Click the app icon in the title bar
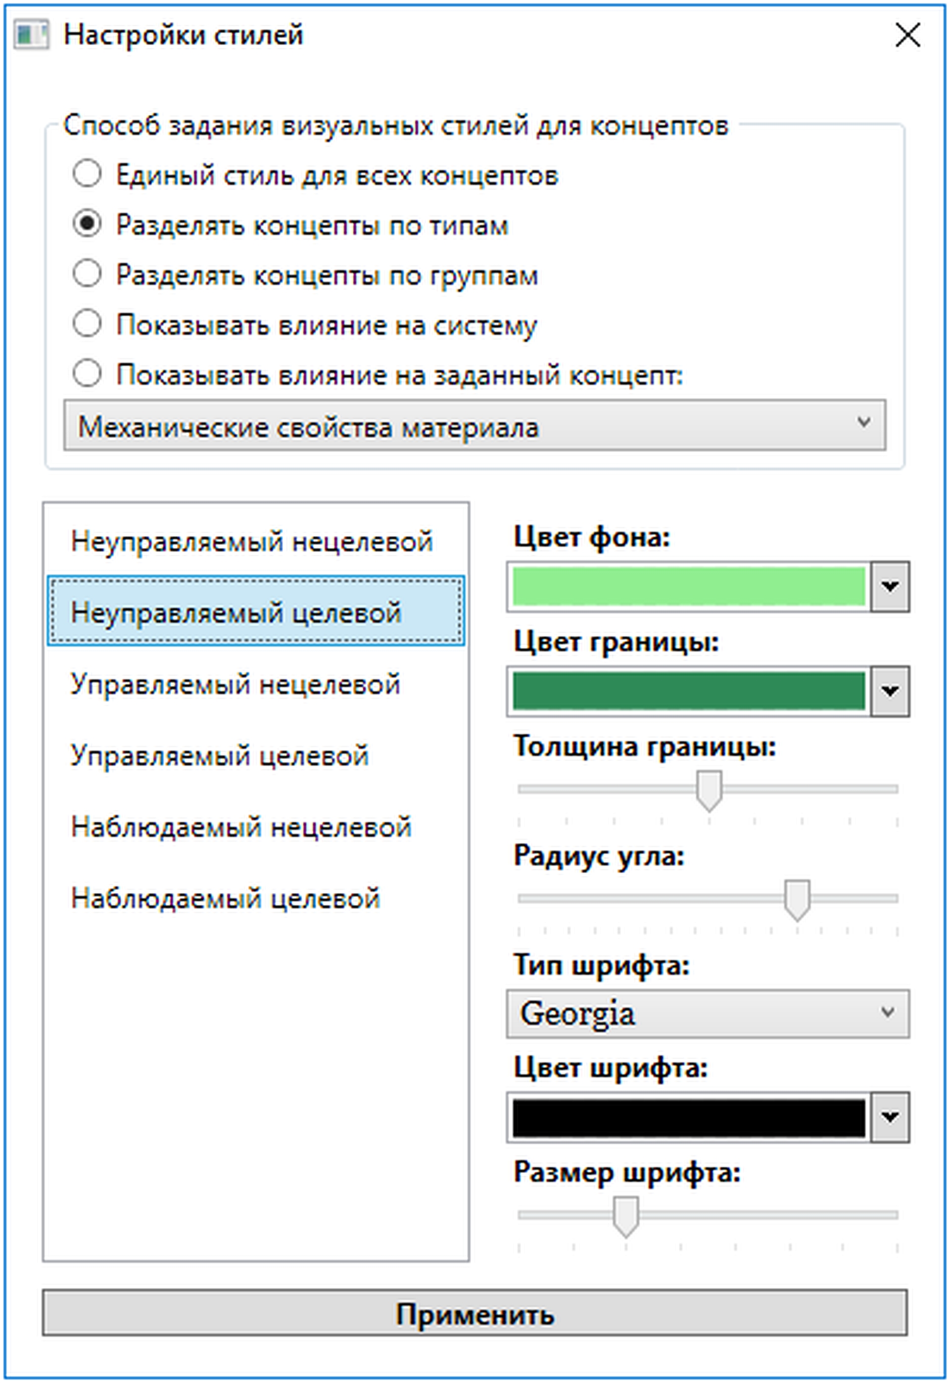Image resolution: width=950 pixels, height=1383 pixels. [31, 36]
